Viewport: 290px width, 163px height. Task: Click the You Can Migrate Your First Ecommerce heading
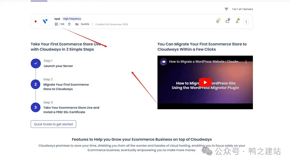[x=202, y=47]
